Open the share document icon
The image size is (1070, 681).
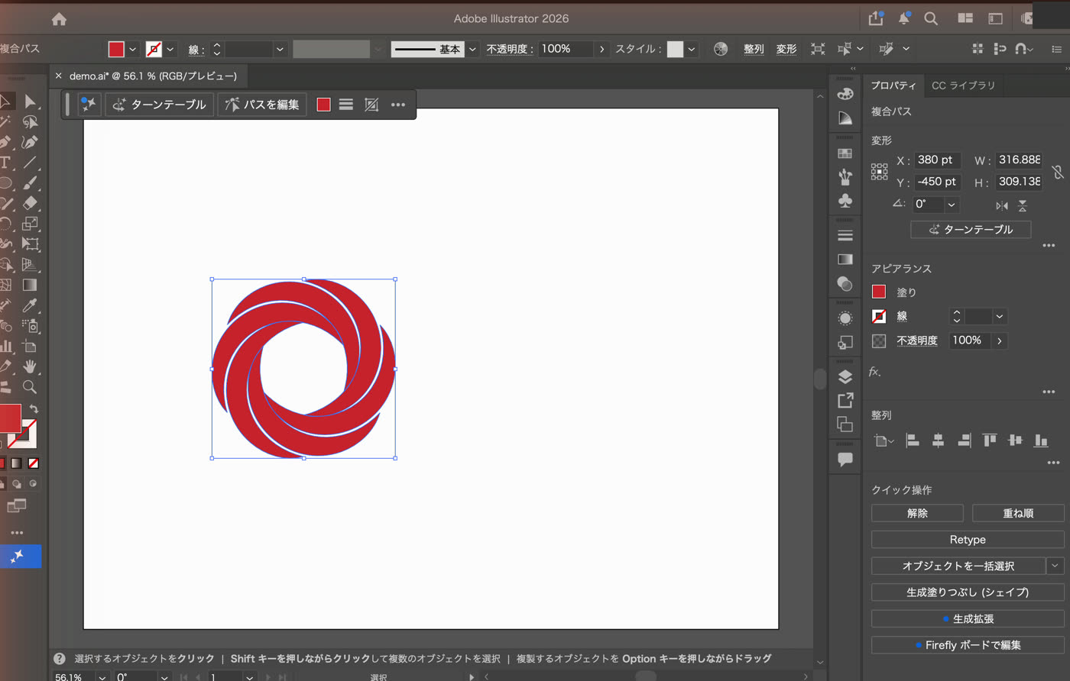tap(876, 18)
